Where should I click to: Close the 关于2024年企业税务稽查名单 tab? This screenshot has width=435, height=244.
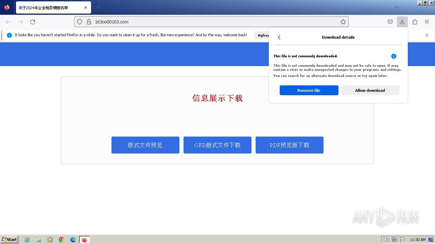tap(86, 7)
